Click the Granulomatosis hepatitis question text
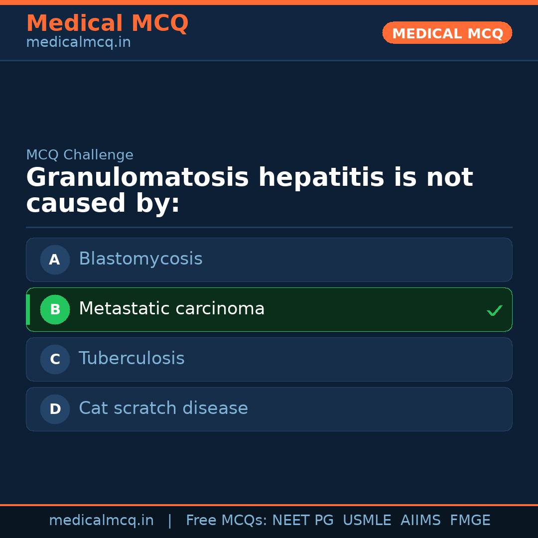 pyautogui.click(x=249, y=190)
